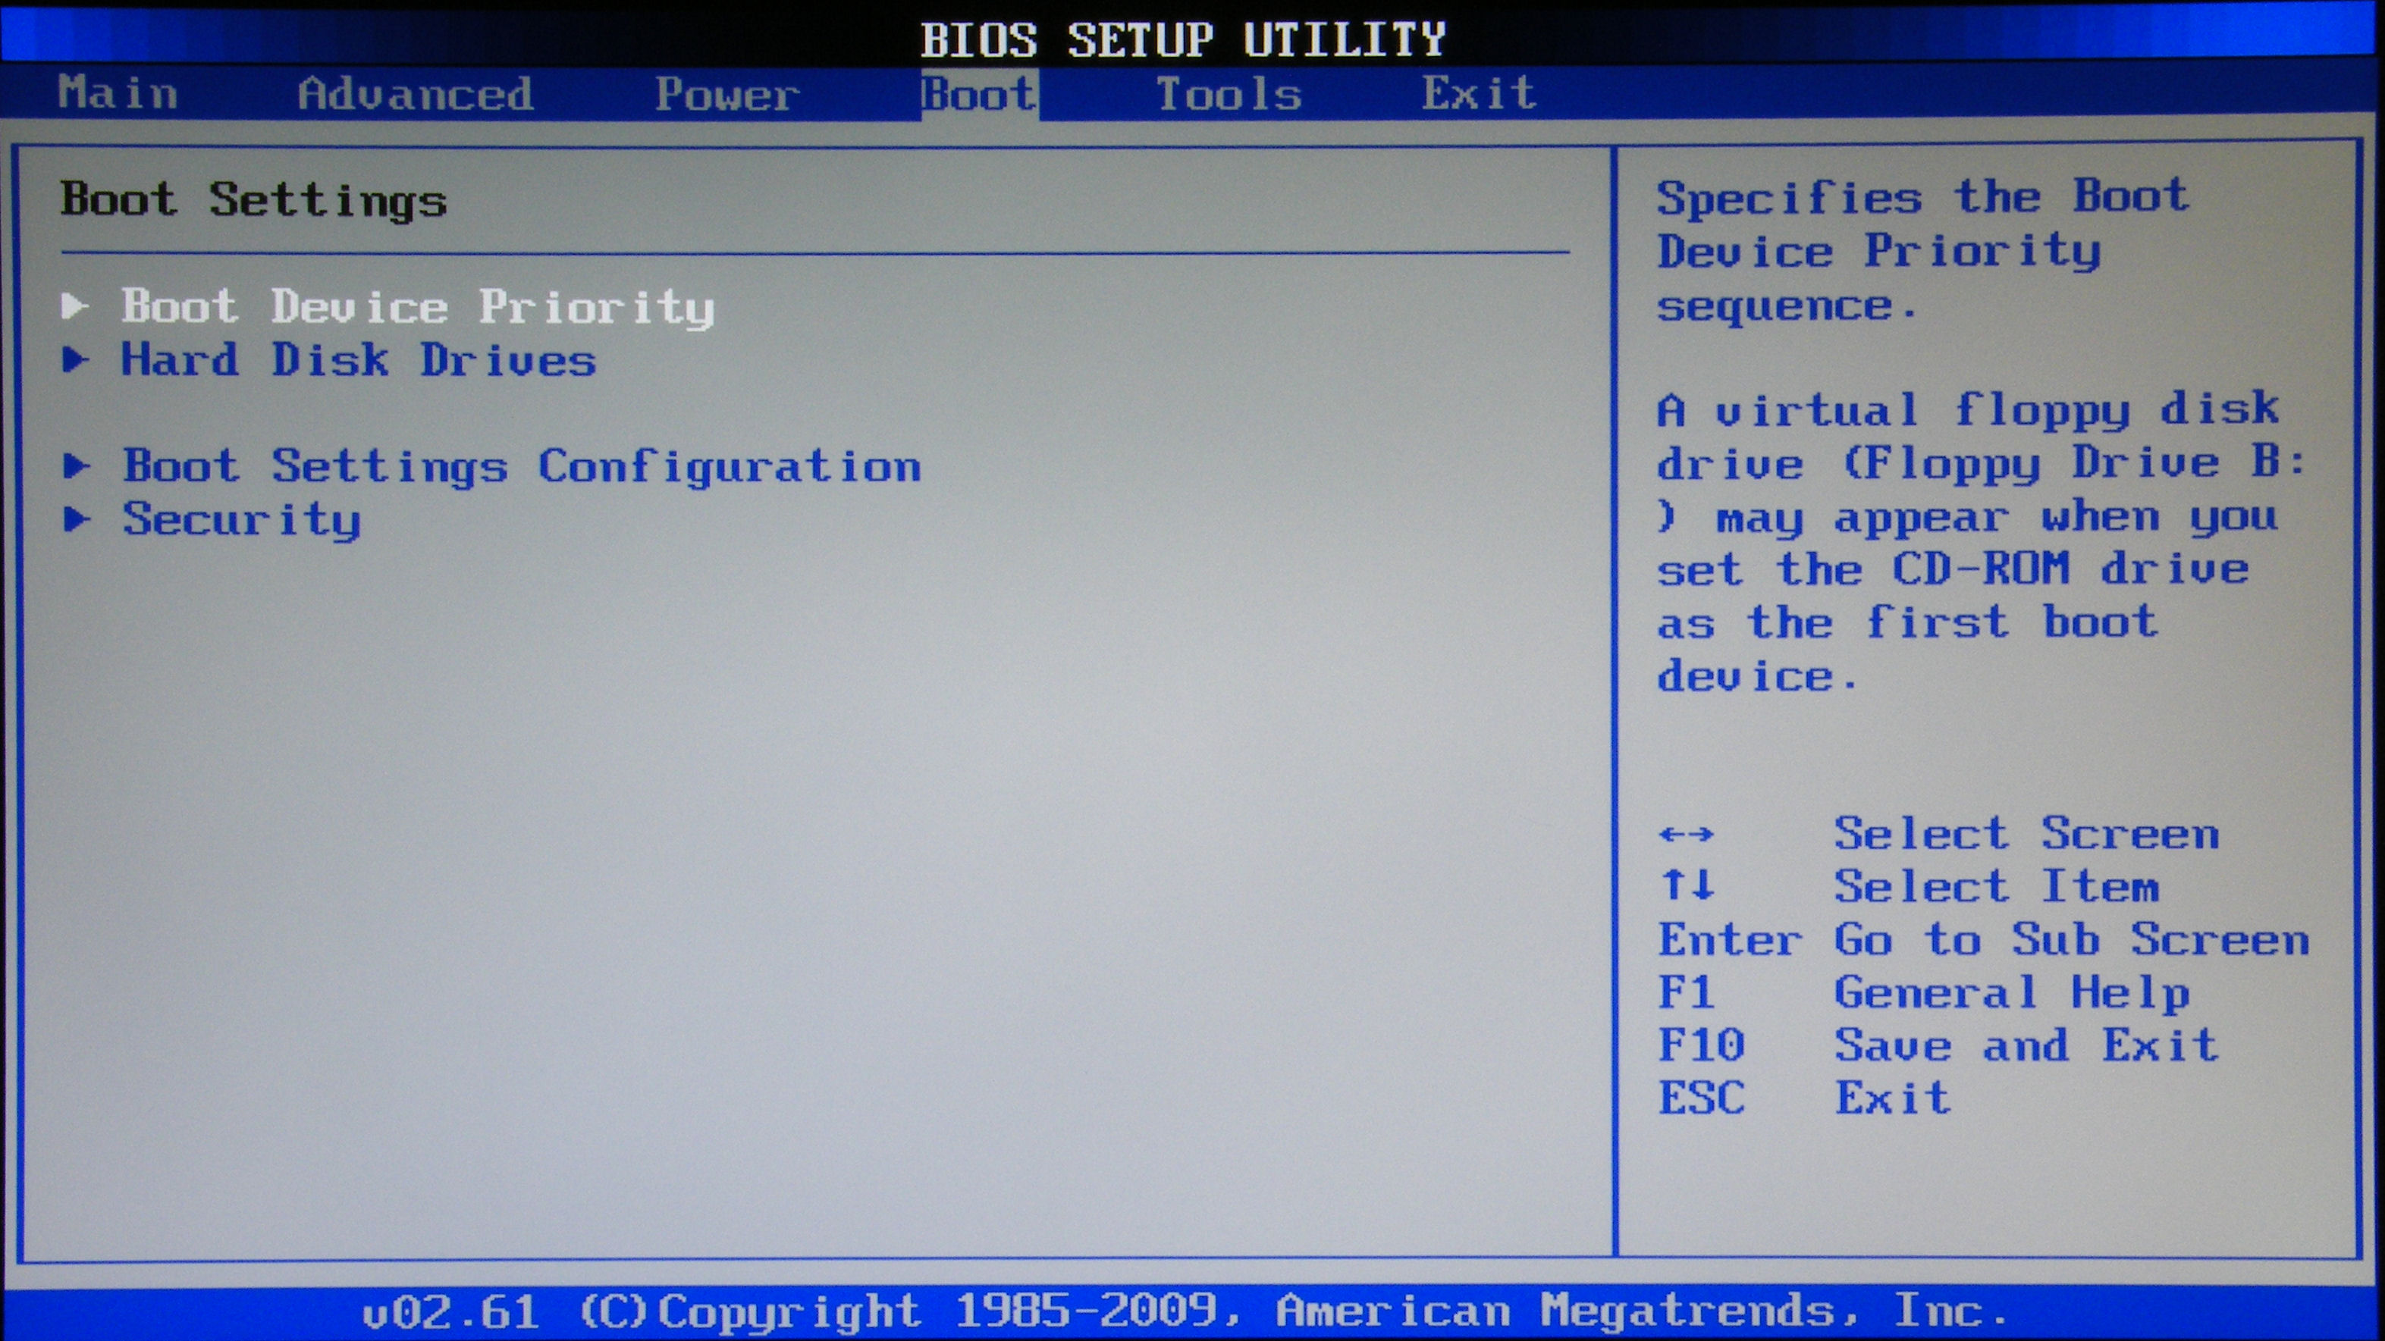The width and height of the screenshot is (2385, 1341).
Task: Click the Exit menu item
Action: (1481, 95)
